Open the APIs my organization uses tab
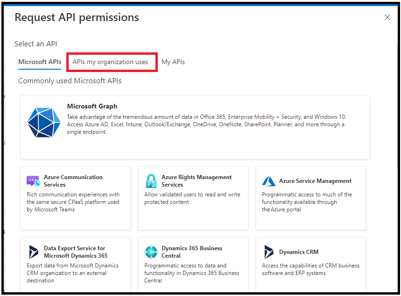The image size is (401, 296). tap(112, 62)
